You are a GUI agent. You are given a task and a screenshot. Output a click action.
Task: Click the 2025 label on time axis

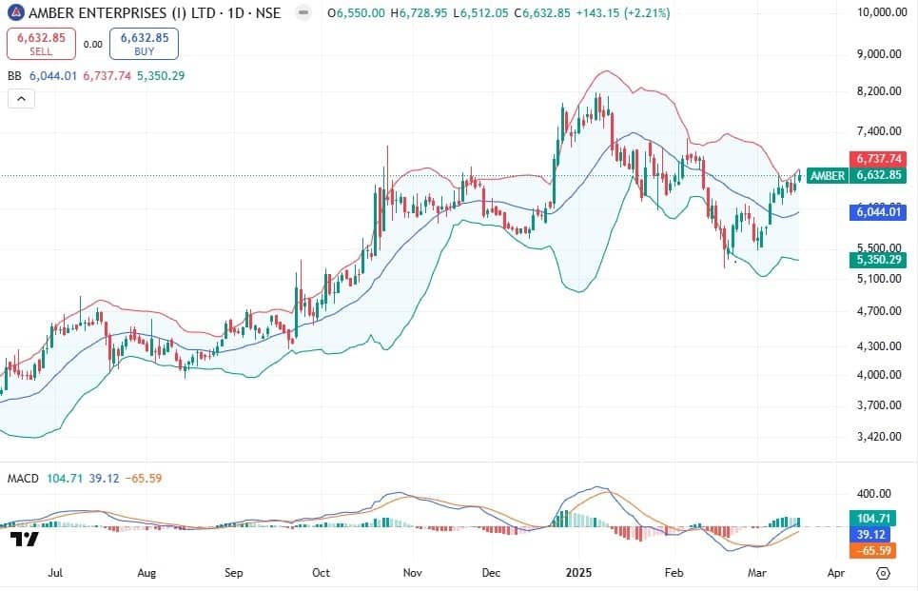[576, 574]
